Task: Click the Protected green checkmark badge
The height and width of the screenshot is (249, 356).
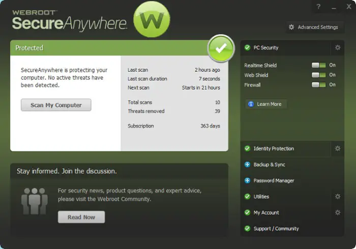Action: (x=221, y=48)
